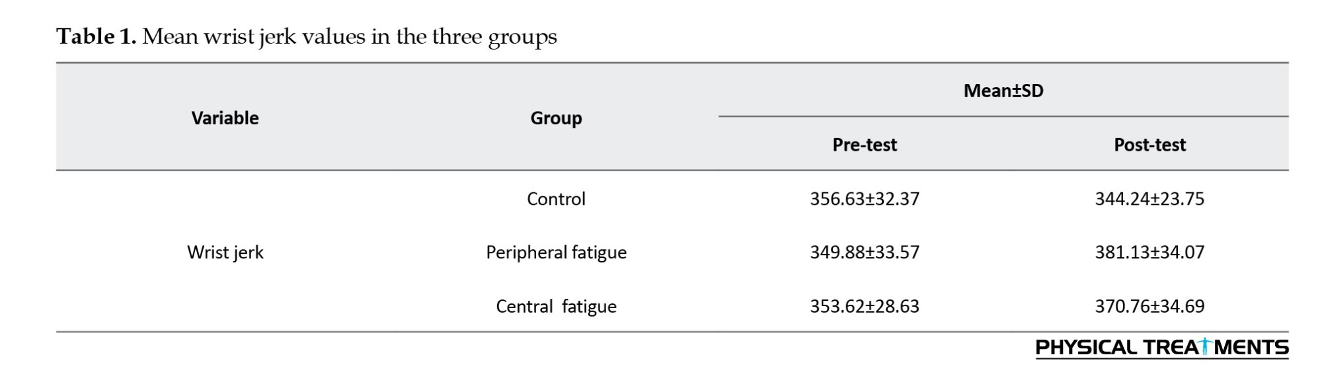Screen dimensions: 1322x392
Task: Select the Post-test column header
Action: [x=1149, y=145]
